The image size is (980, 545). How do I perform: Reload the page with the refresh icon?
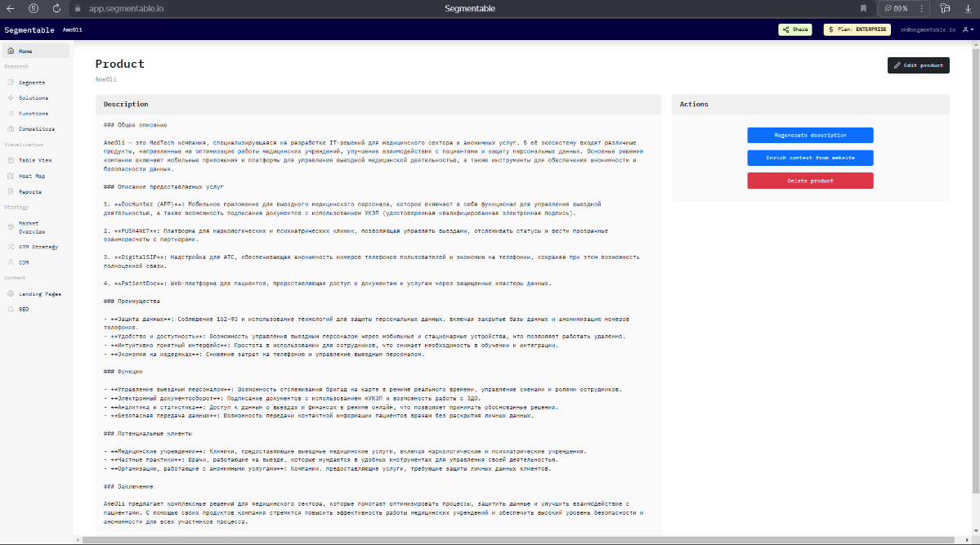56,9
